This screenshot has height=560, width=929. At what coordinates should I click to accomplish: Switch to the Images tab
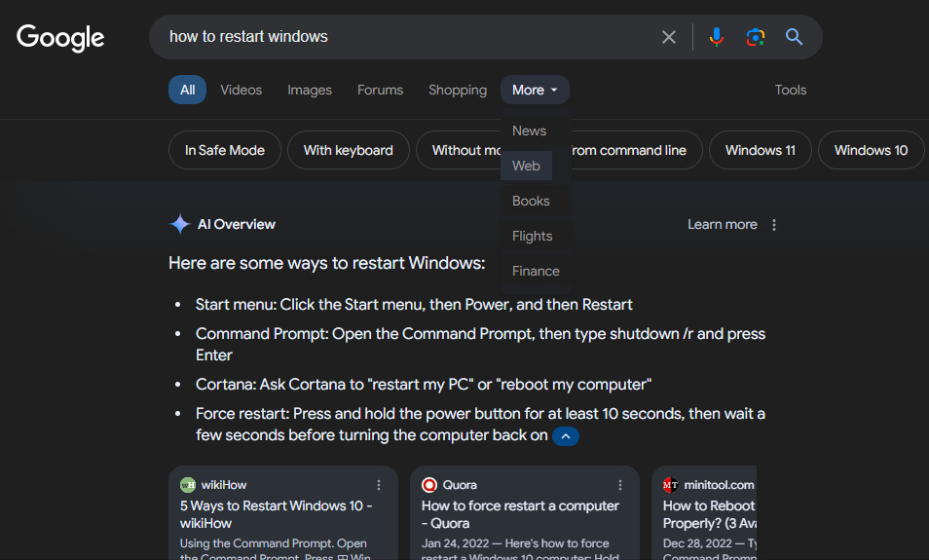point(310,90)
